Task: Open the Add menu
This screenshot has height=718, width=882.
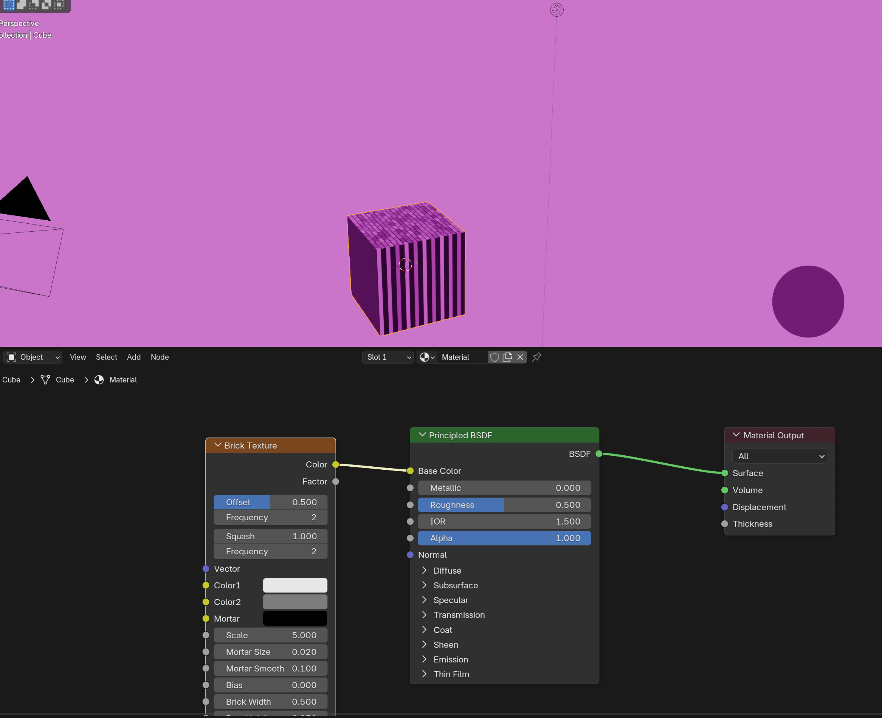Action: 133,357
